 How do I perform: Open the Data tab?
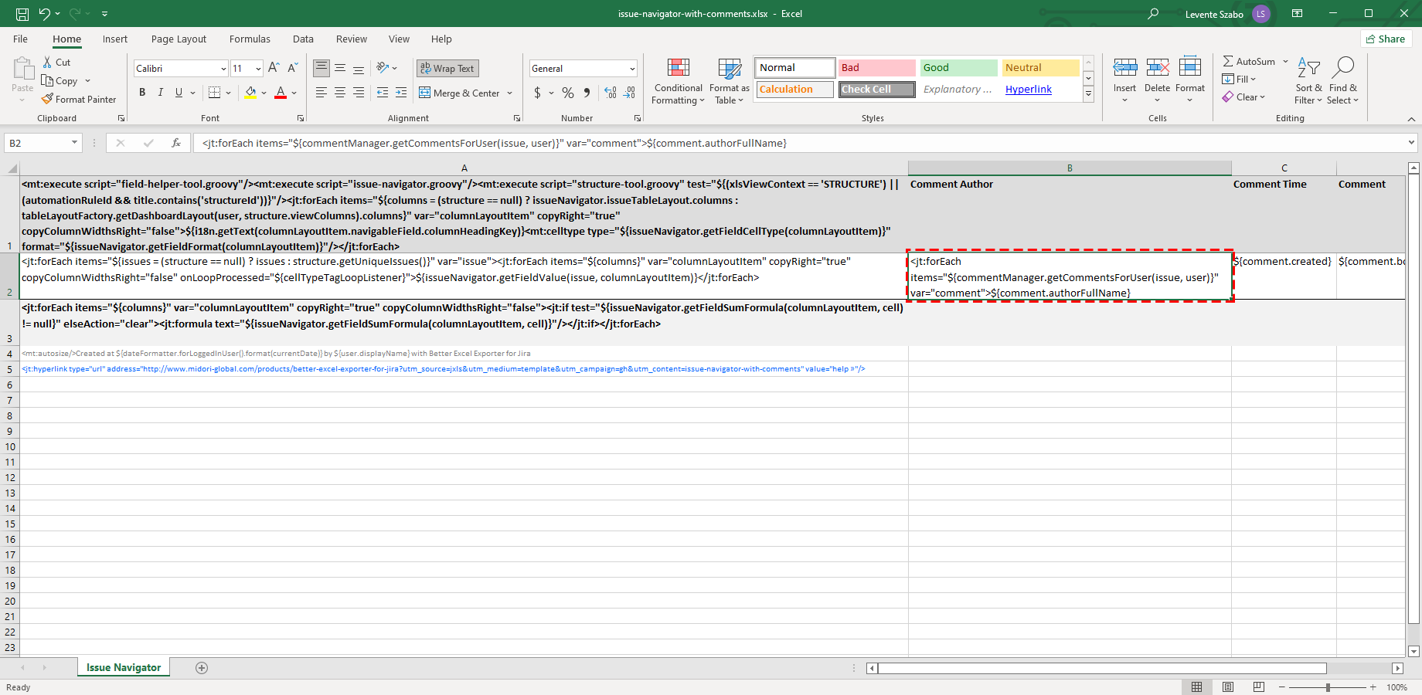(x=303, y=39)
